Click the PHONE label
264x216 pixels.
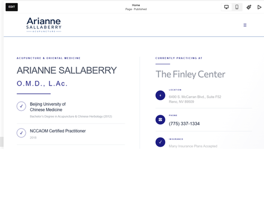coord(173,116)
